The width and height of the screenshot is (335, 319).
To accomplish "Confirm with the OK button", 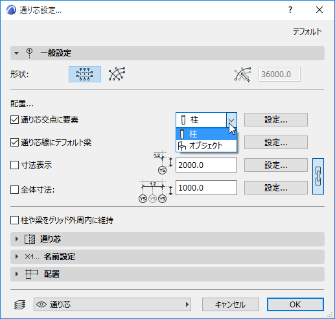I will (295, 305).
